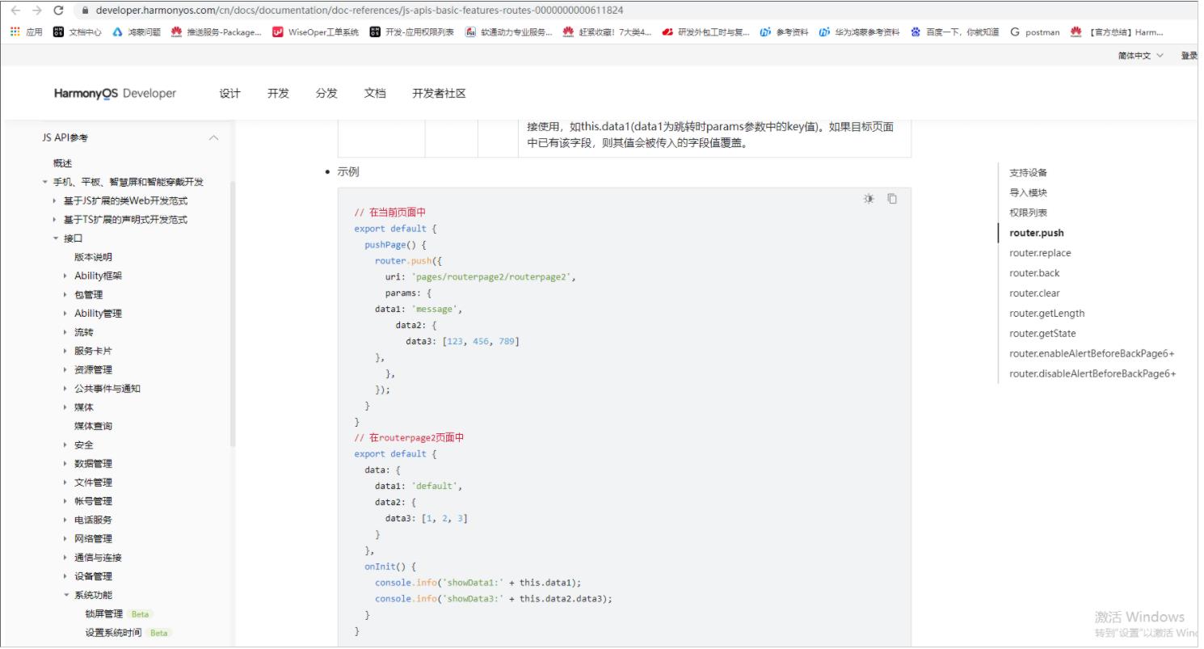Image resolution: width=1204 pixels, height=649 pixels.
Task: Expand 基于JS扩展的类Web开发范式
Action: point(55,200)
